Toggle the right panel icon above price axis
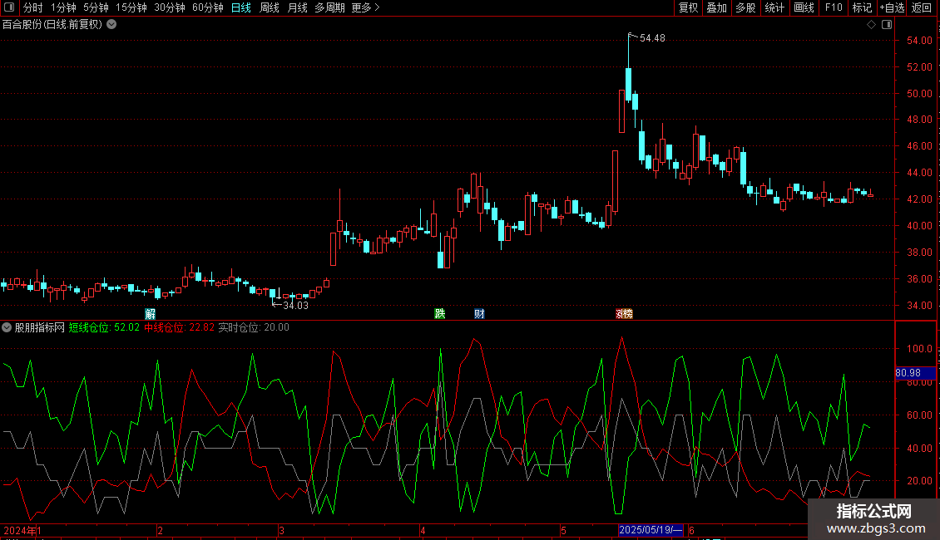 coord(887,25)
